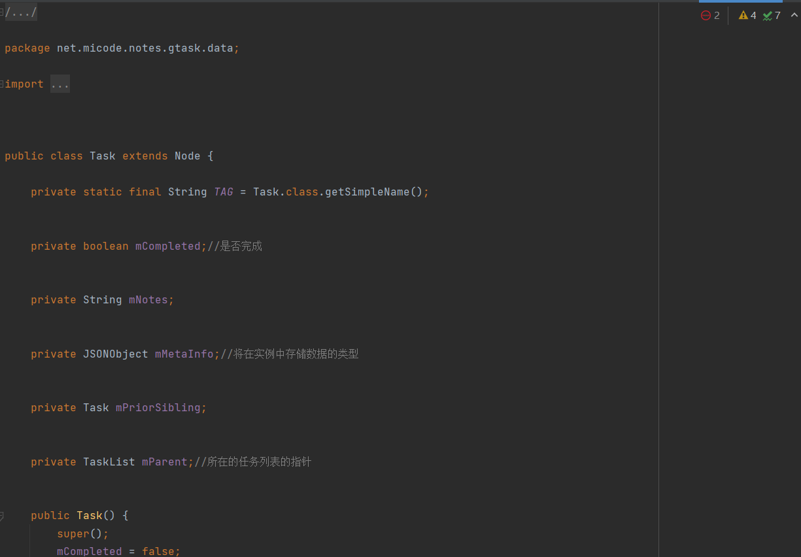The height and width of the screenshot is (557, 801).
Task: Expand the collapsed import statements
Action: point(60,84)
